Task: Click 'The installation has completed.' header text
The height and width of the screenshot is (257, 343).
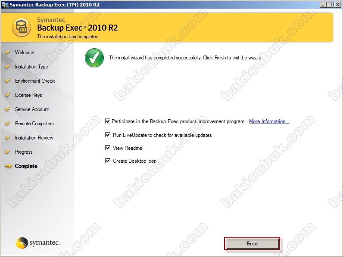Action: pos(68,37)
